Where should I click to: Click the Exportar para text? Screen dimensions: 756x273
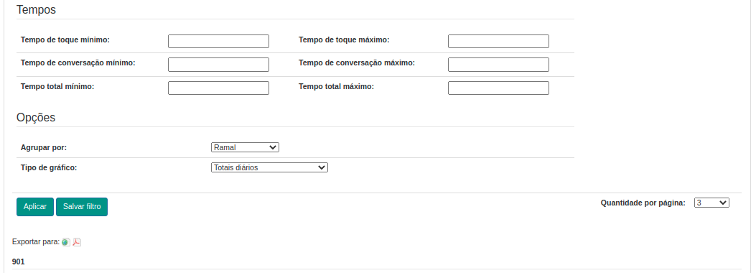(x=36, y=241)
